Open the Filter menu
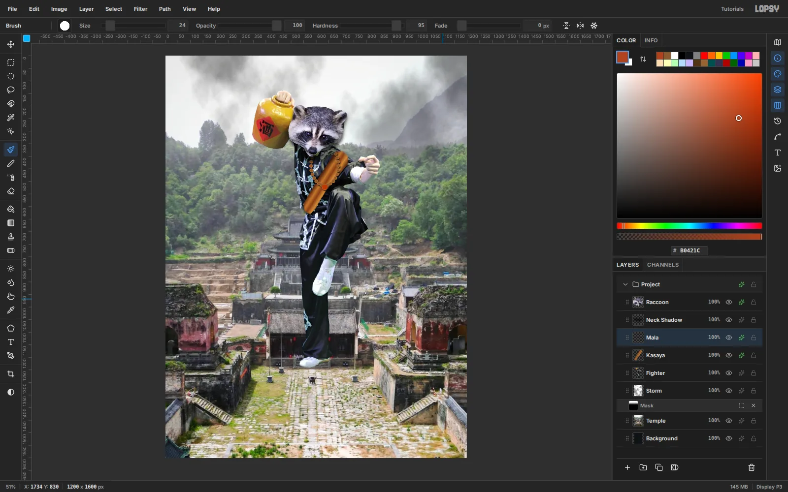This screenshot has width=788, height=492. [140, 9]
